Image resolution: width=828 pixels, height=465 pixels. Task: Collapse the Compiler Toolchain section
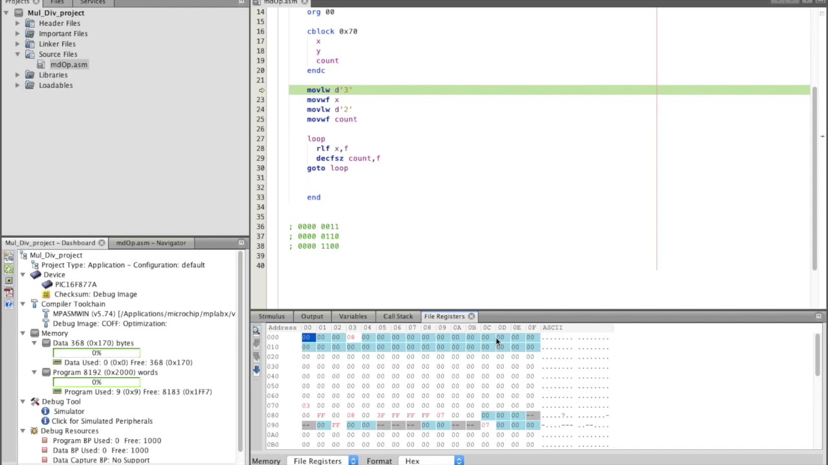[23, 304]
